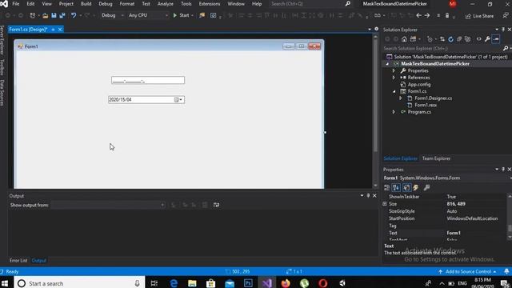
Task: Switch to the Error List tab
Action: pos(18,261)
